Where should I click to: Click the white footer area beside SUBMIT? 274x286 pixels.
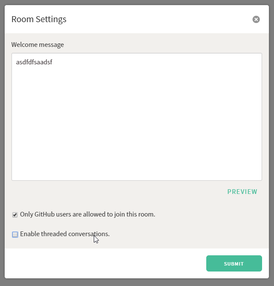point(107,263)
